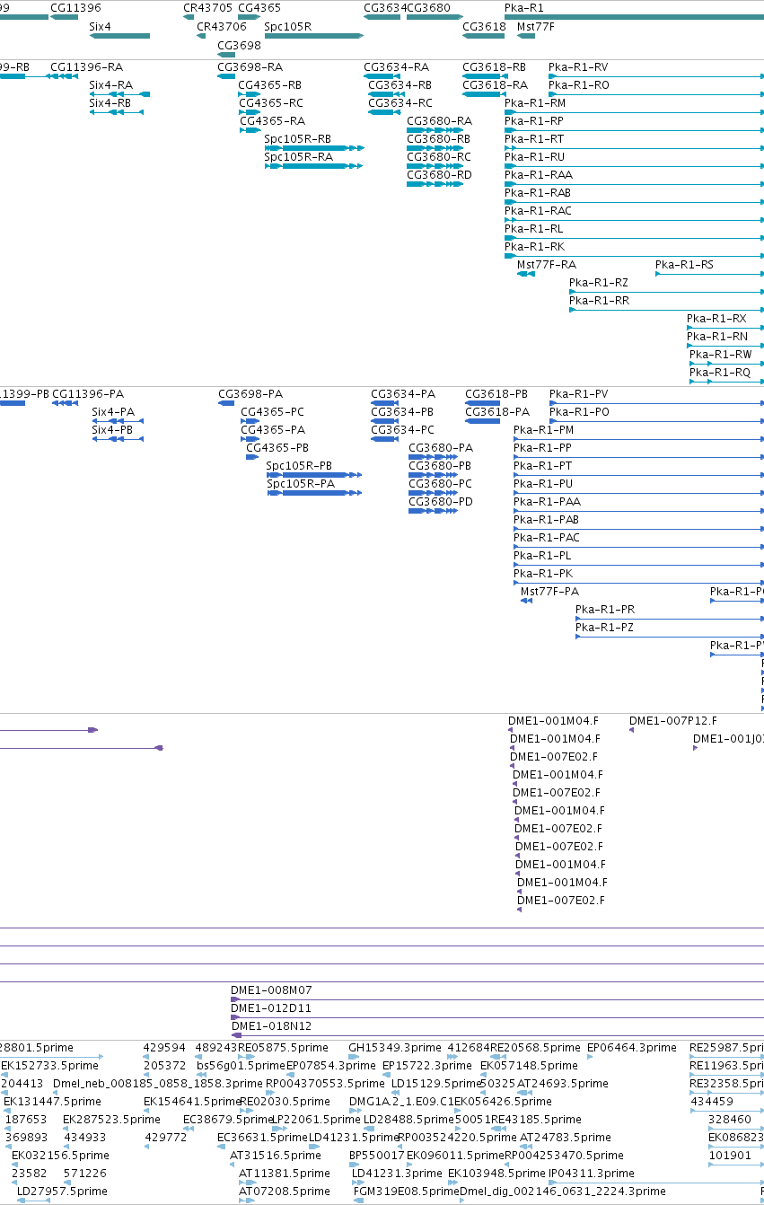Select the Pka-R1-RV transcript label
This screenshot has height=1205, width=764.
[578, 66]
